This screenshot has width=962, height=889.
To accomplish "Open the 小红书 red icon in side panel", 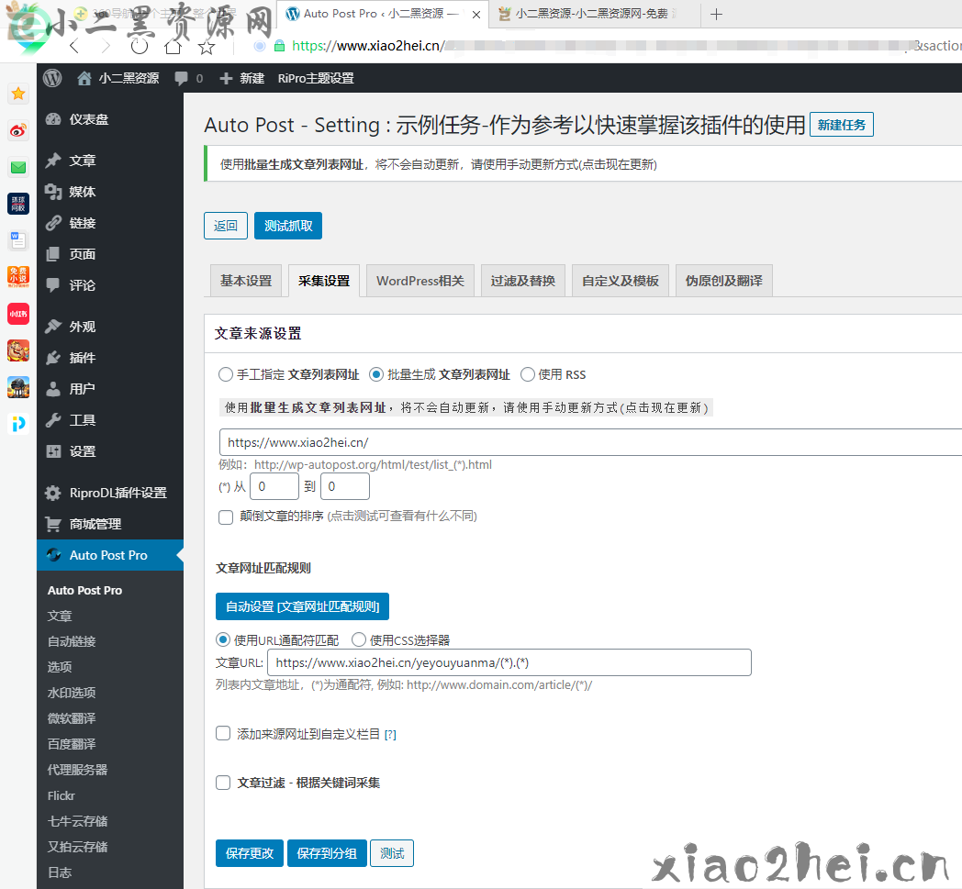I will click(18, 314).
